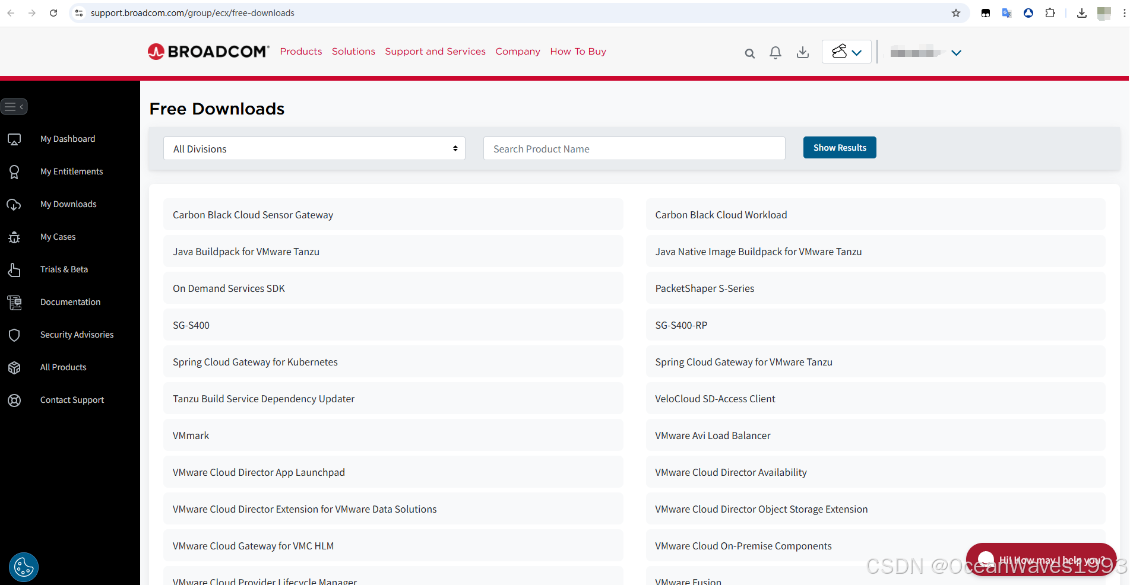Click the Broadcom logo
The height and width of the screenshot is (585, 1130).
pos(208,52)
